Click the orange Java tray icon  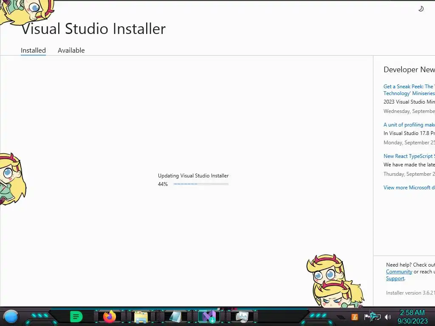tap(355, 317)
